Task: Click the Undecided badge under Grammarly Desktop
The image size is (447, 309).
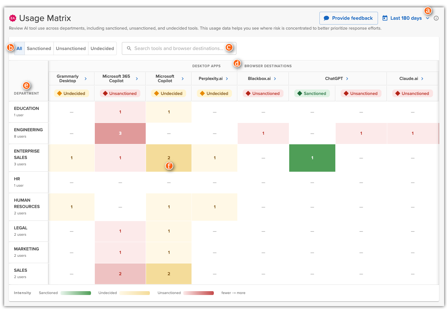Action: [x=71, y=93]
